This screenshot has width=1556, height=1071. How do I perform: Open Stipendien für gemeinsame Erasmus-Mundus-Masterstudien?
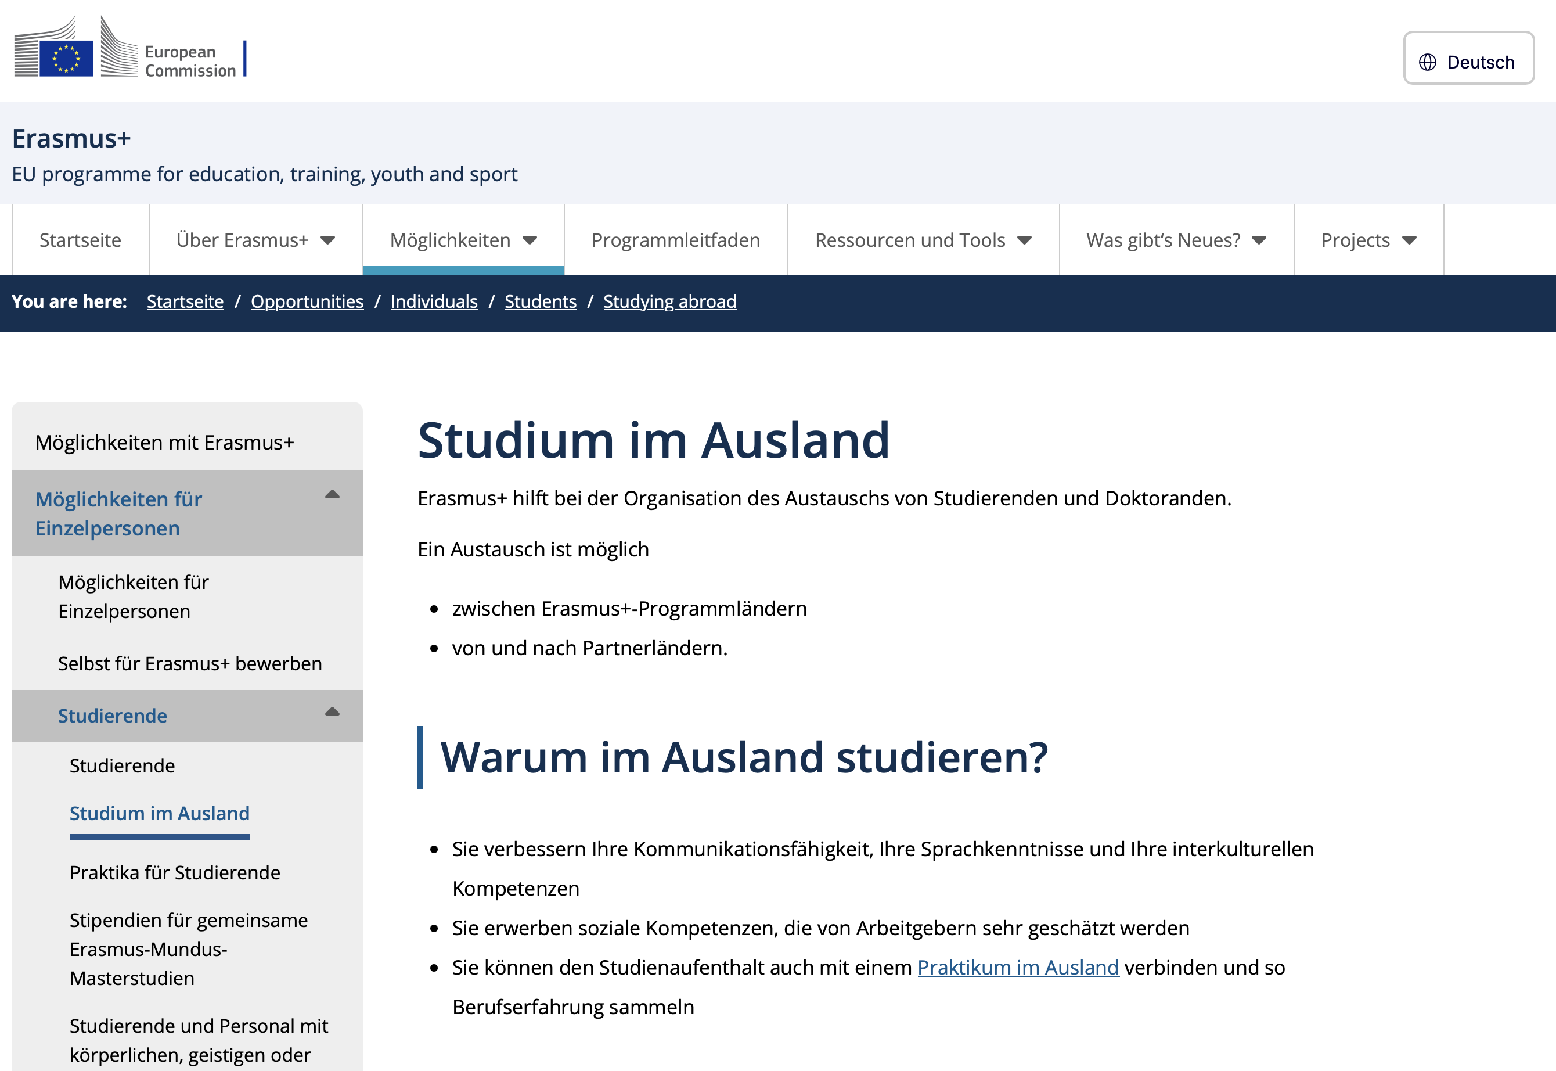(x=189, y=949)
